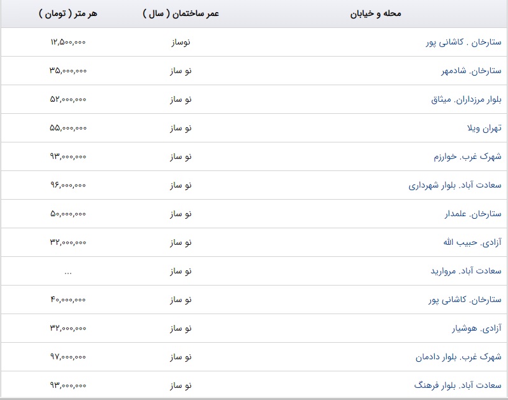Open the سعادت آباد. مروارید link
Image resolution: width=508 pixels, height=400 pixels.
pos(470,271)
